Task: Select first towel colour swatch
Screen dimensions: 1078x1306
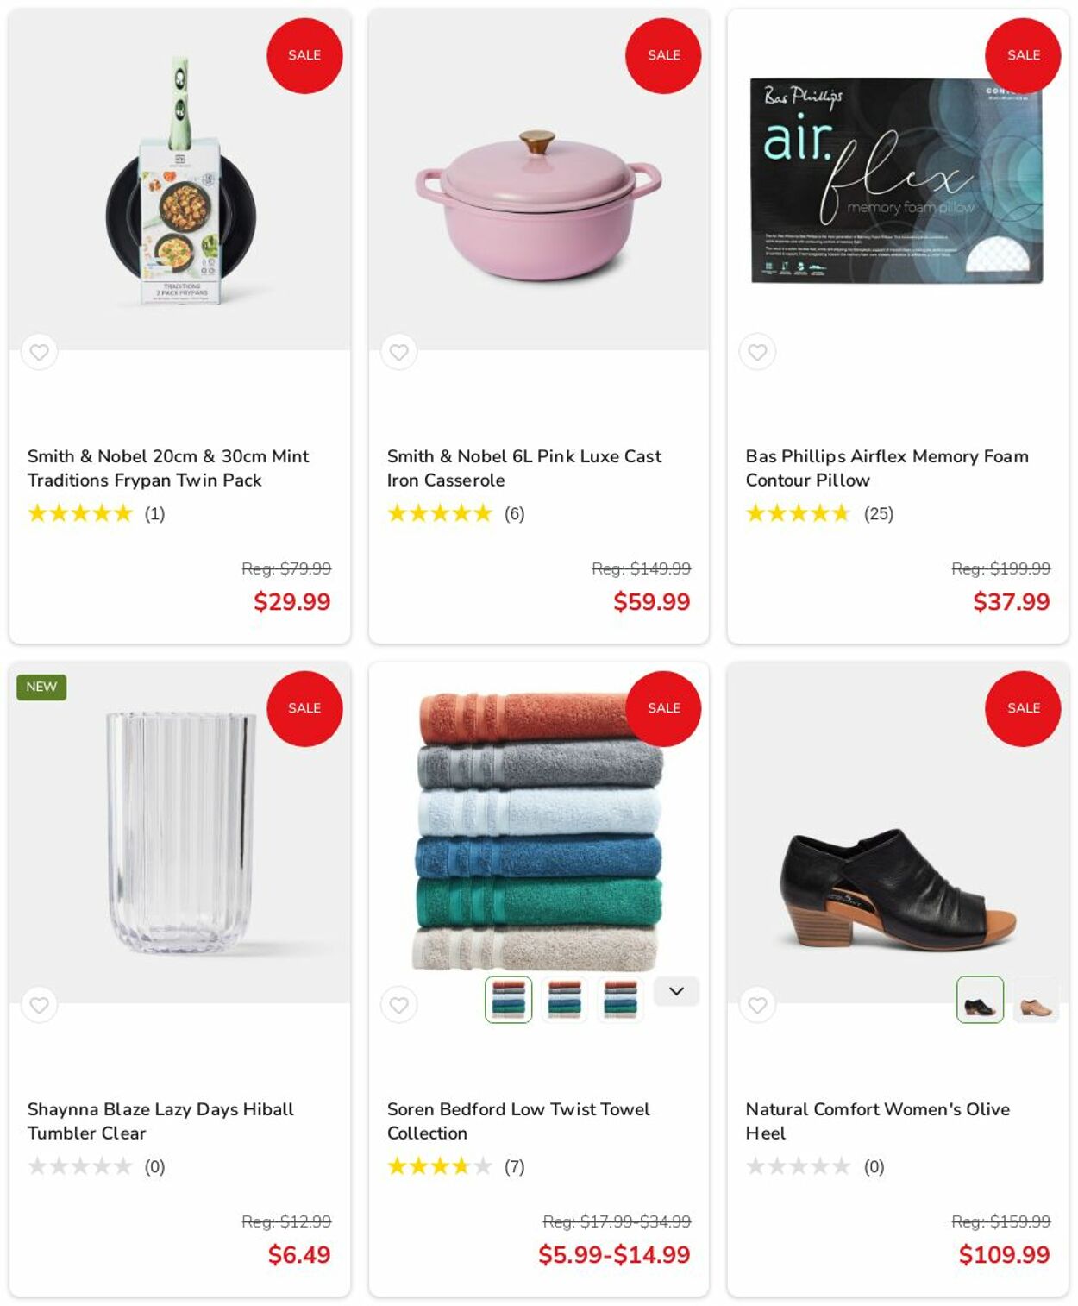Action: click(509, 1000)
